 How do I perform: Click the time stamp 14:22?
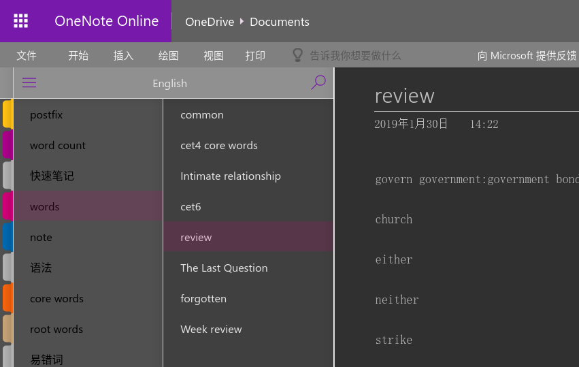point(484,124)
